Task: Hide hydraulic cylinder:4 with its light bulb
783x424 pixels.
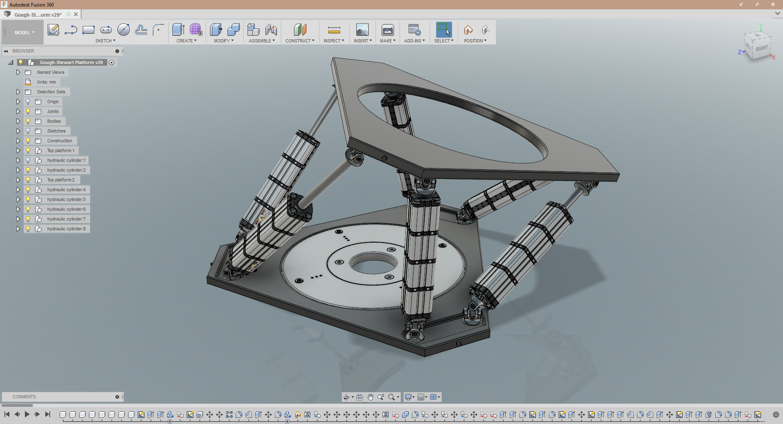Action: coord(28,190)
